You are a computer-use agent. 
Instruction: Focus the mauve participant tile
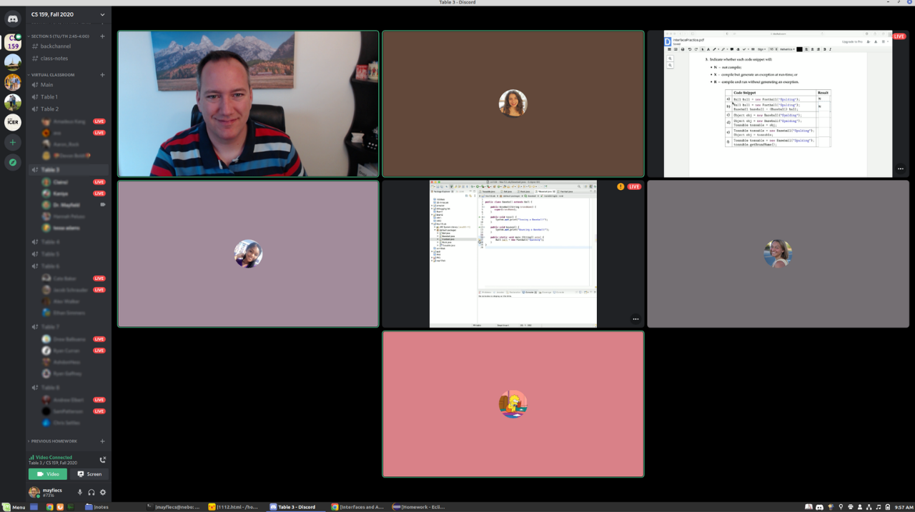(x=248, y=254)
